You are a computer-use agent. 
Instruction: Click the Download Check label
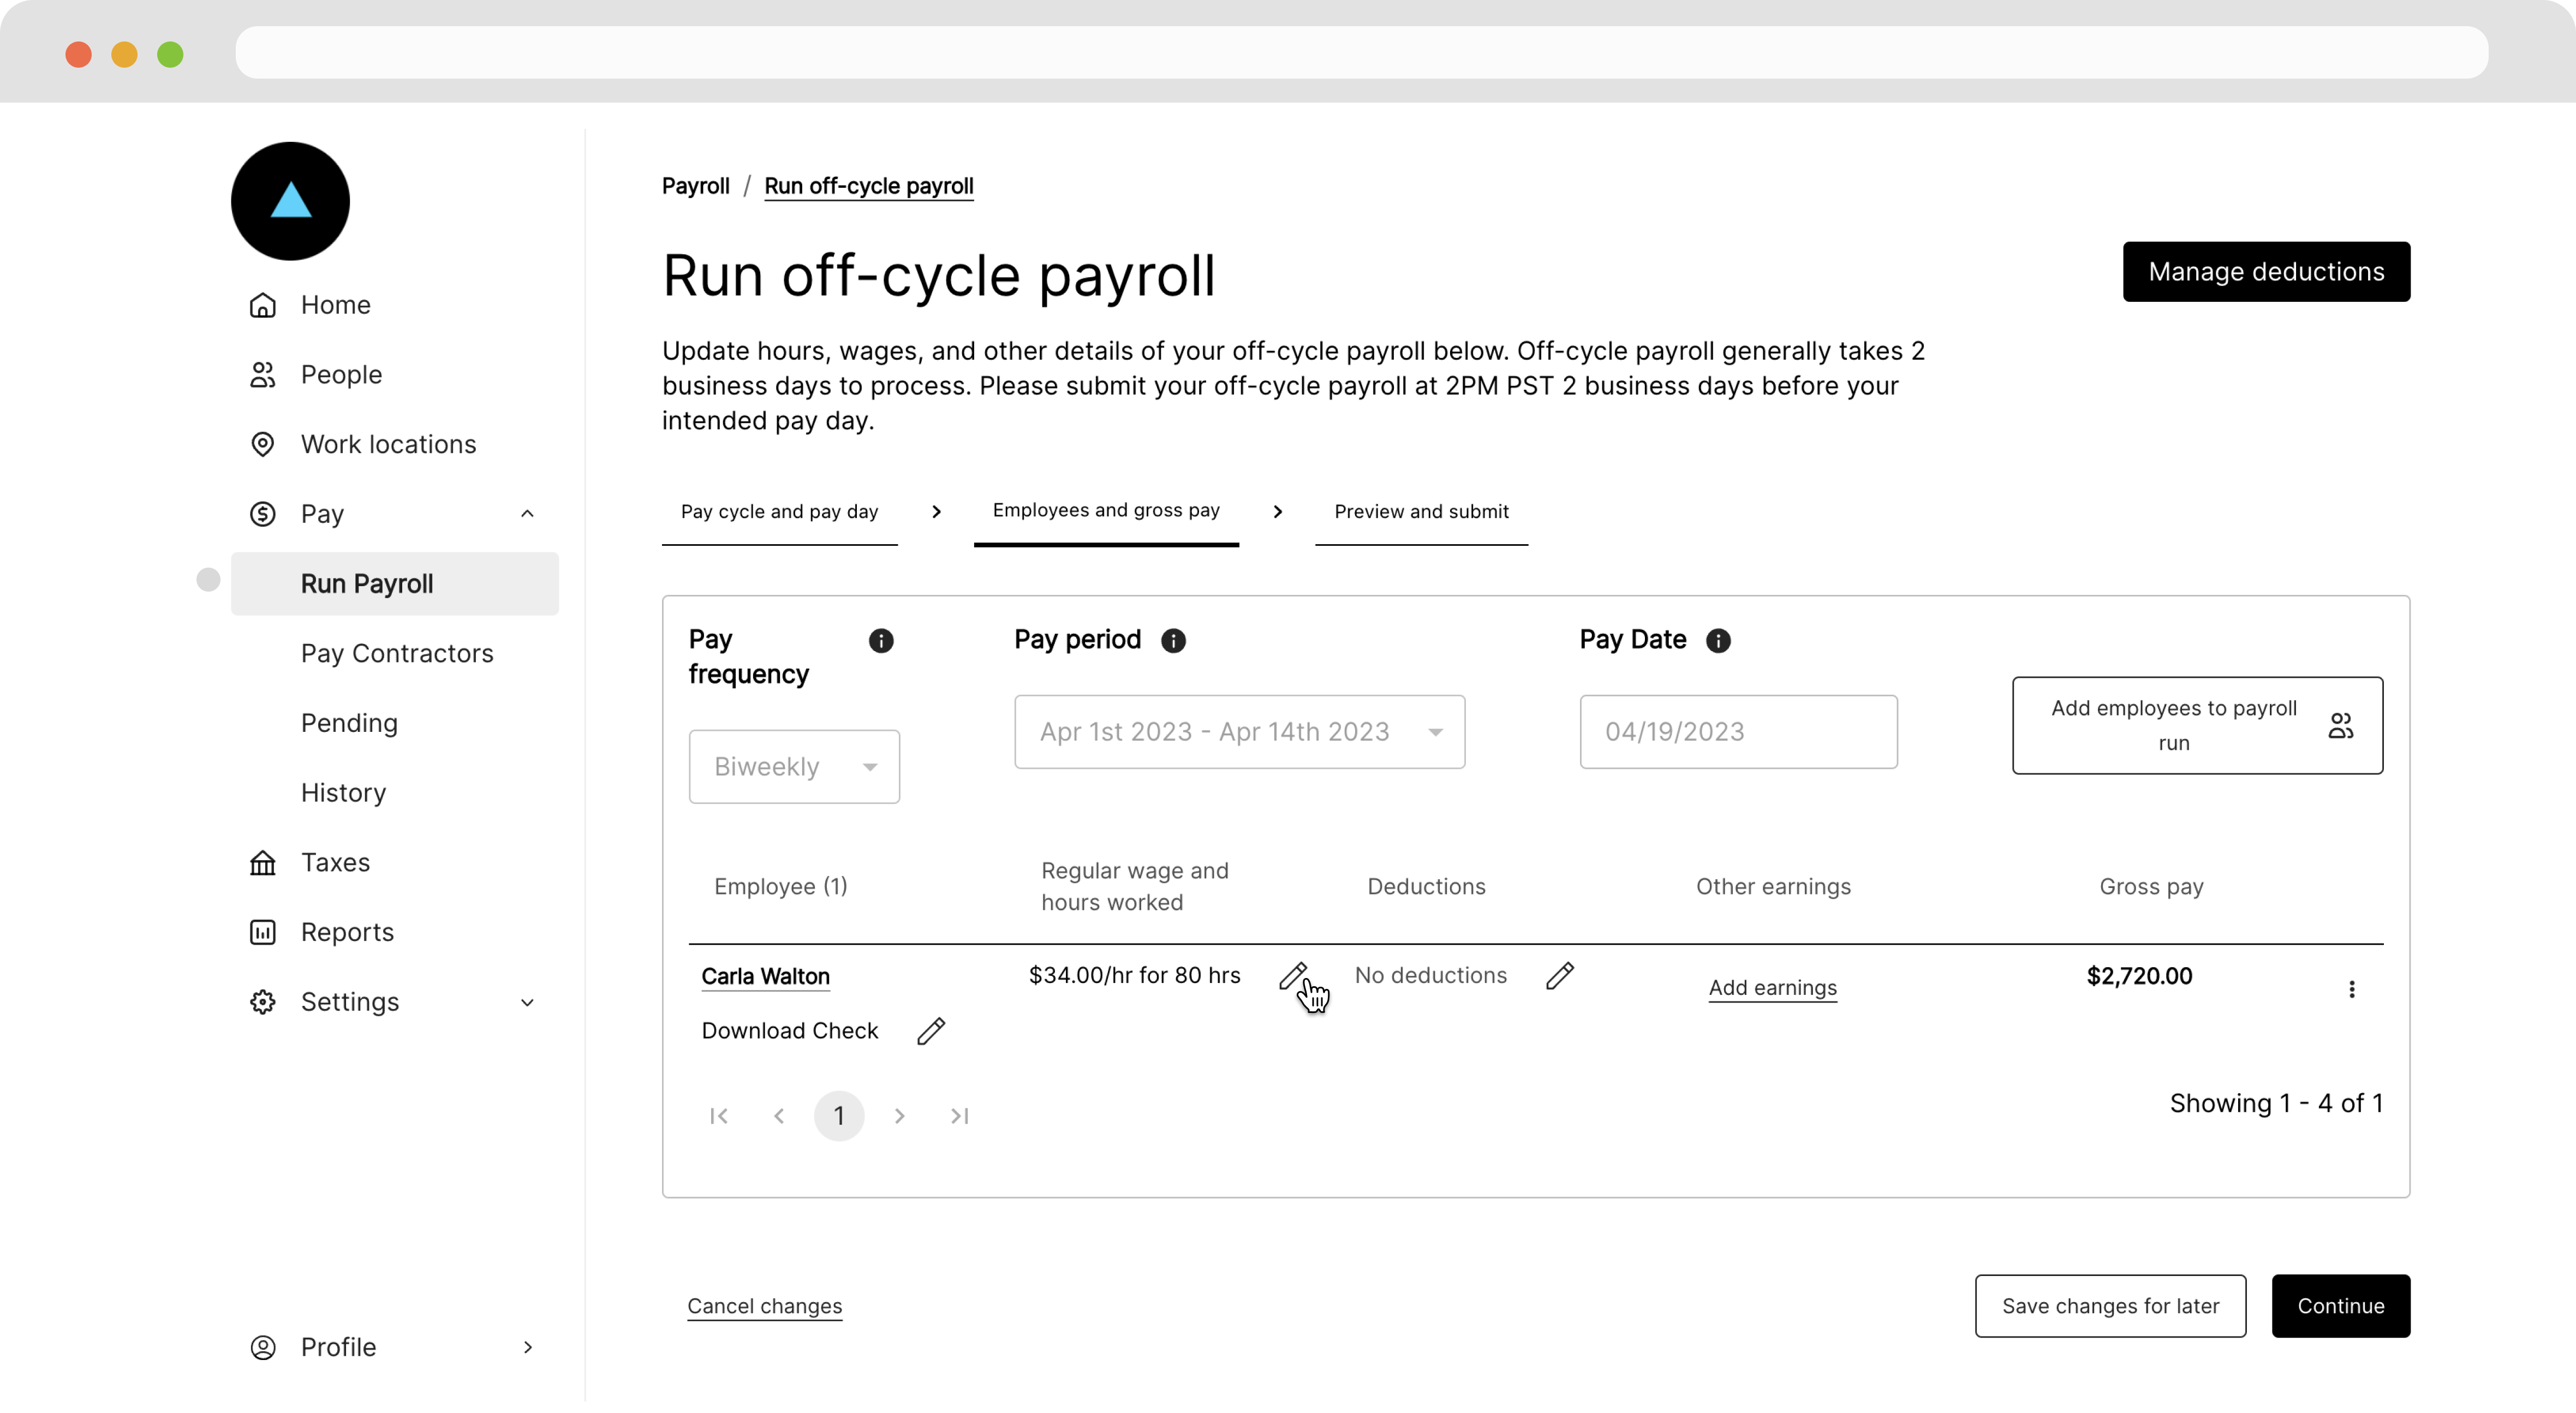tap(790, 1031)
